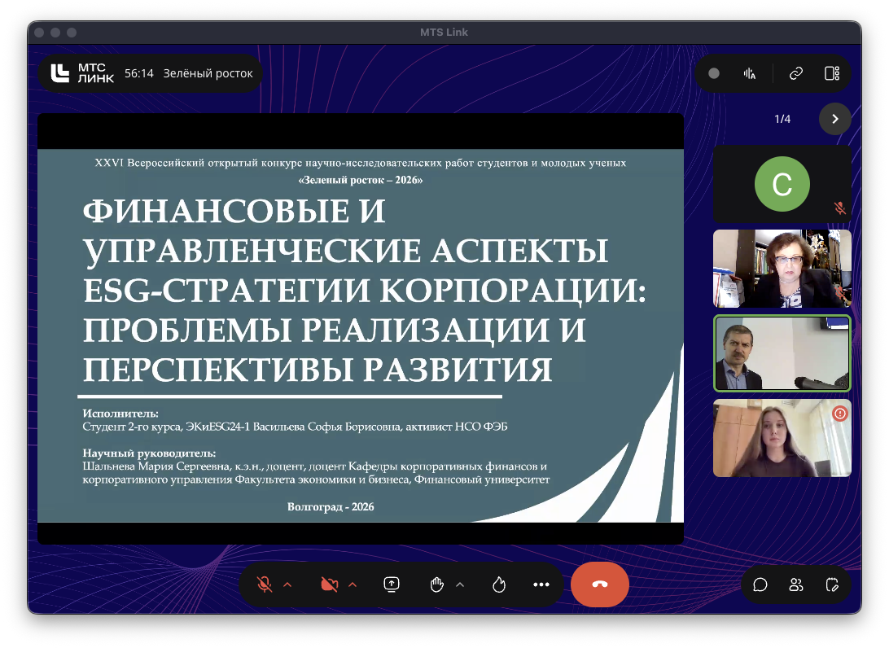Viewport: 889px width, 648px height.
Task: Share your screen
Action: pos(392,585)
